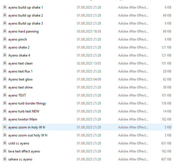Select file name Ayano text glow

(x=20, y=79)
